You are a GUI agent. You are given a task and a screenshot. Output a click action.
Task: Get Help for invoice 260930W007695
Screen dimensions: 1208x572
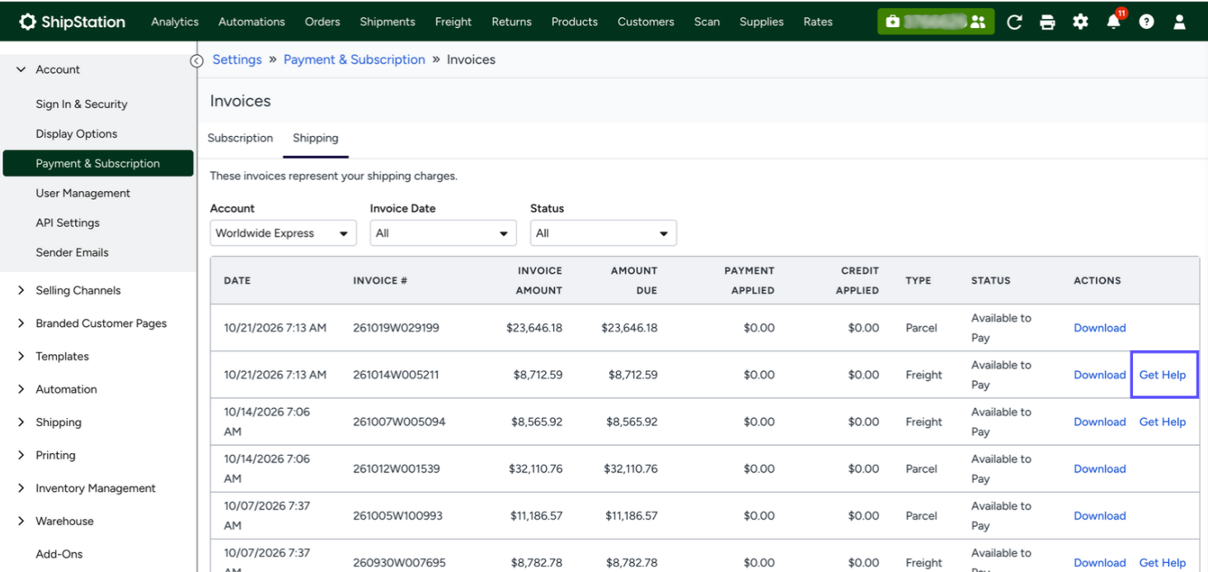coord(1163,563)
